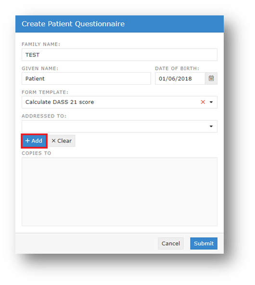
Task: Click the Clear button beside Add
Action: coord(62,141)
